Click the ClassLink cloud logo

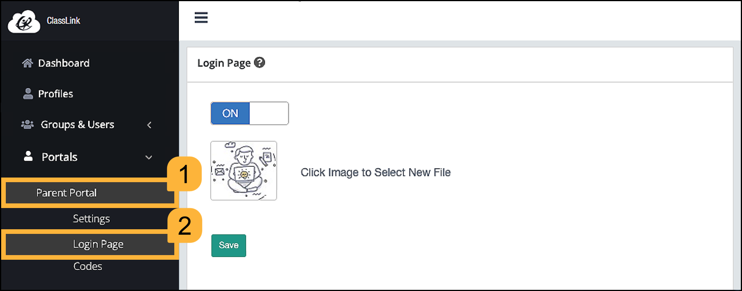(24, 20)
